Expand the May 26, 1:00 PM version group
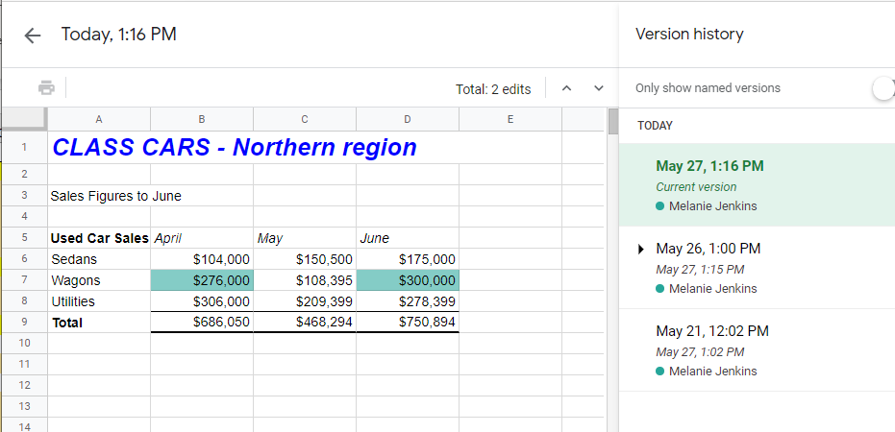Viewport: 895px width, 432px height. point(641,250)
